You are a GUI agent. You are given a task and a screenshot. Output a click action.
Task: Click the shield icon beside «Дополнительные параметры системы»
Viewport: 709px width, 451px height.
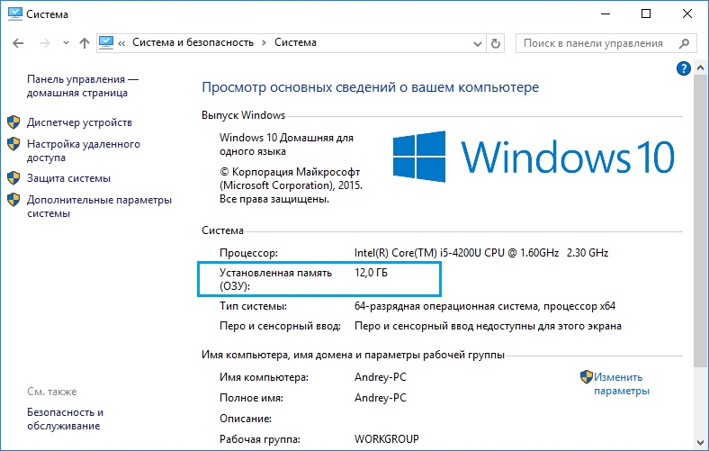click(13, 200)
